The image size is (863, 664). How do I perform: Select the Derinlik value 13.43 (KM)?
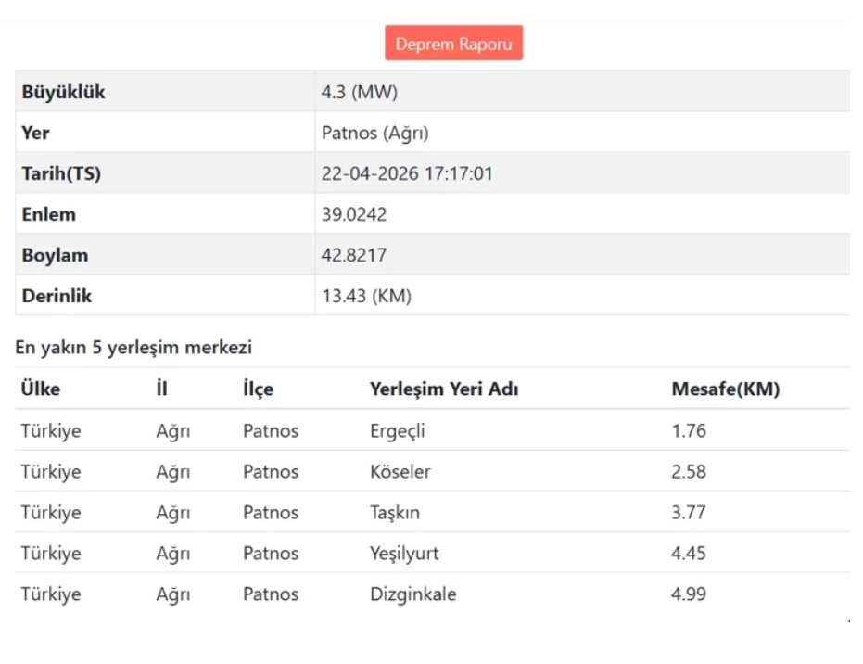pyautogui.click(x=366, y=297)
